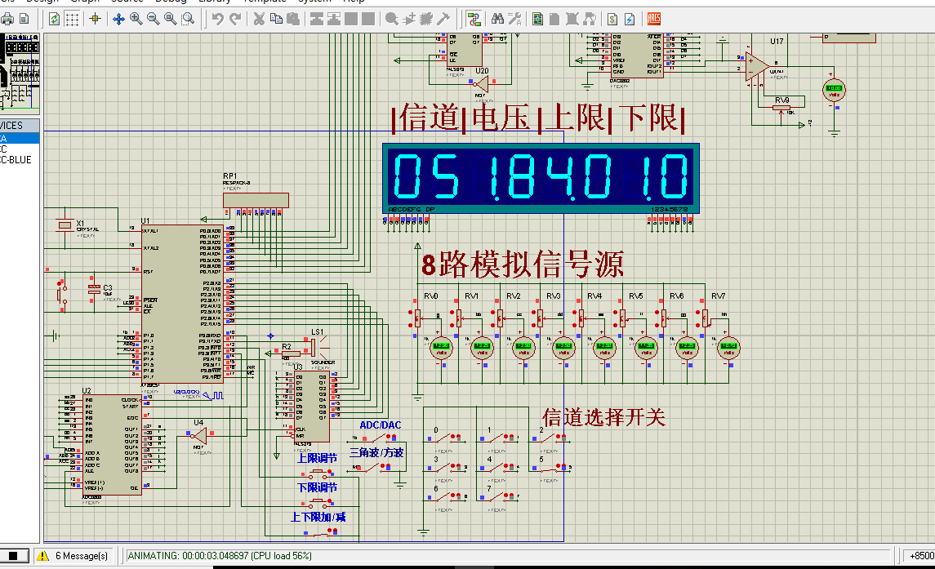Click the Redo arrow icon
The width and height of the screenshot is (935, 569).
(235, 19)
